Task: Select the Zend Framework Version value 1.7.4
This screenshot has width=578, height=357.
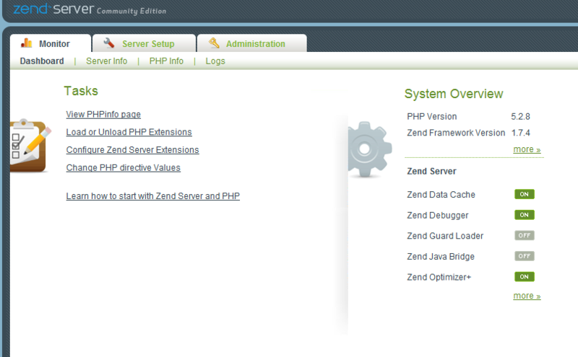Action: (520, 133)
